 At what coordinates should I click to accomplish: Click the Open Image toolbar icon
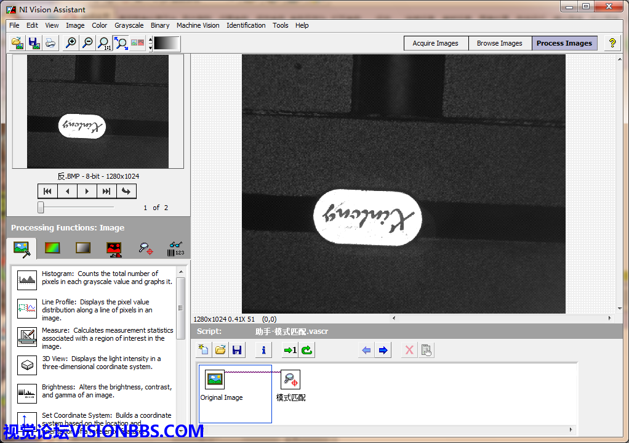tap(18, 43)
